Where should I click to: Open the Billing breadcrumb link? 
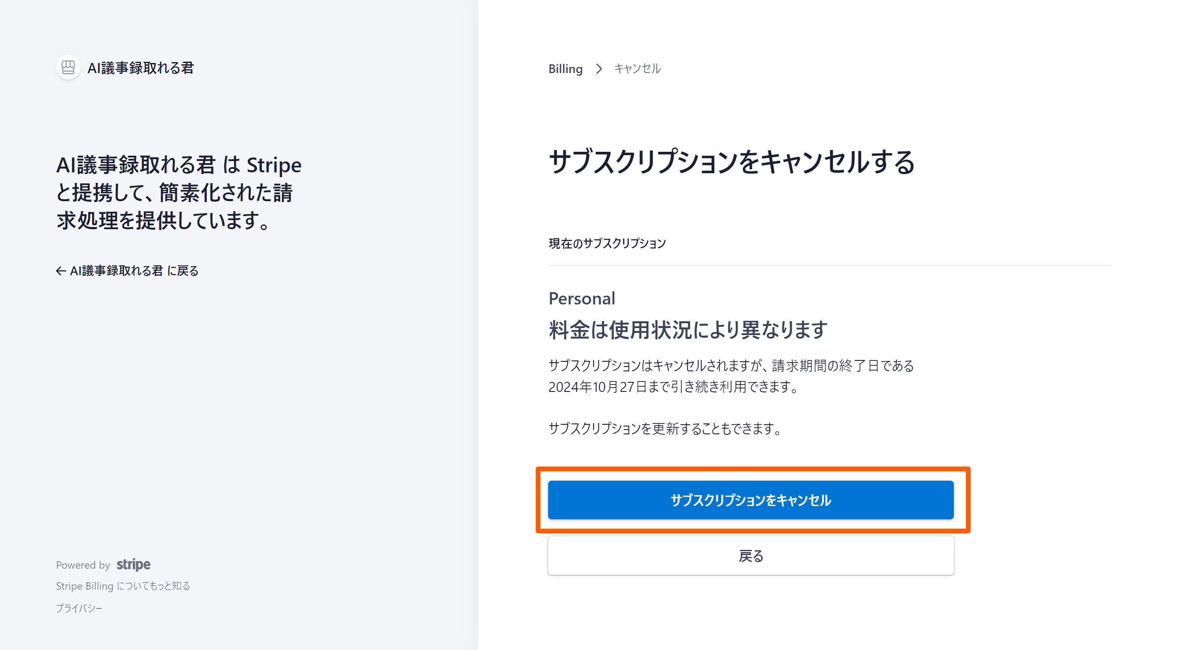coord(565,69)
